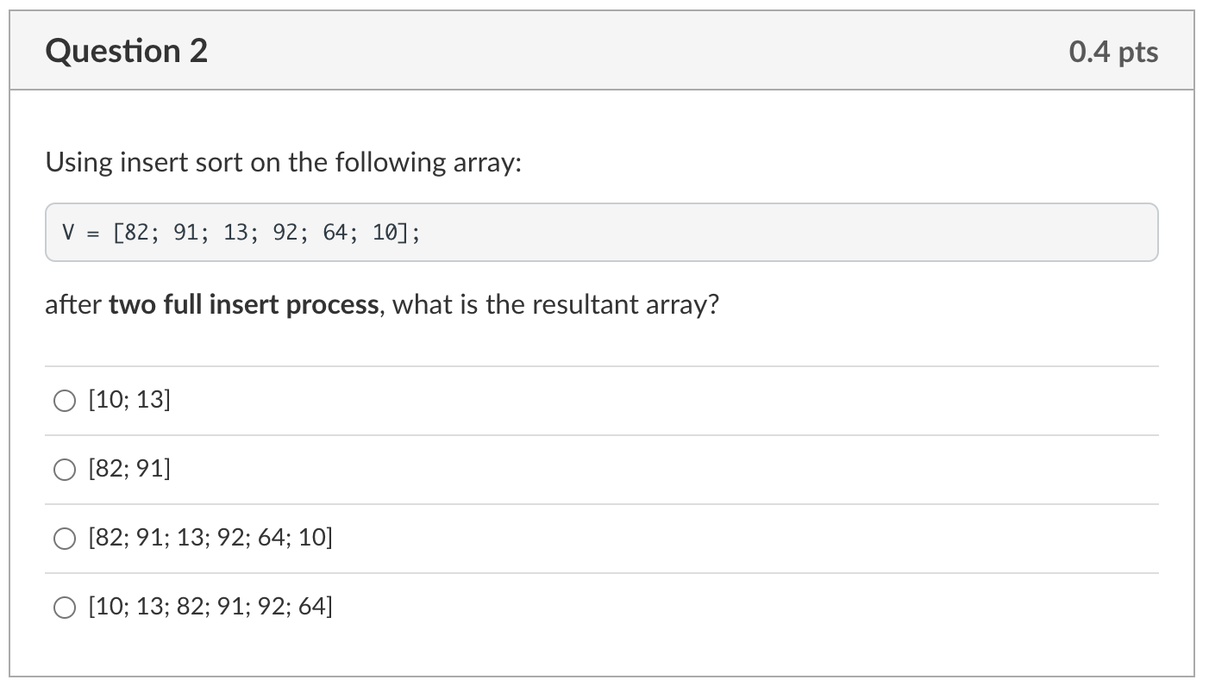Select the [10; 13; 82; 91; 92; 64] radio button
The width and height of the screenshot is (1209, 686).
(x=64, y=607)
